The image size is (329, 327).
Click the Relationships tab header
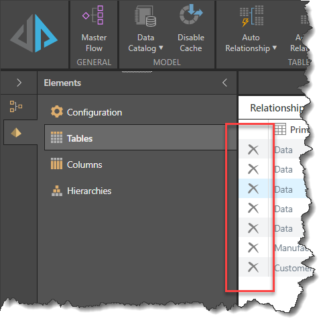(x=277, y=108)
